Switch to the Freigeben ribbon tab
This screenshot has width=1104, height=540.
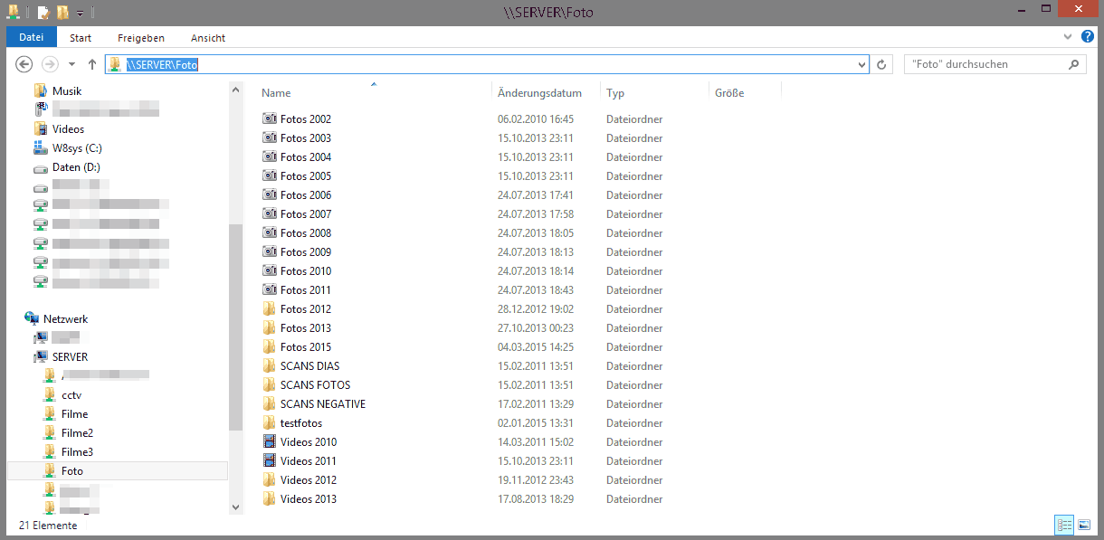coord(141,37)
